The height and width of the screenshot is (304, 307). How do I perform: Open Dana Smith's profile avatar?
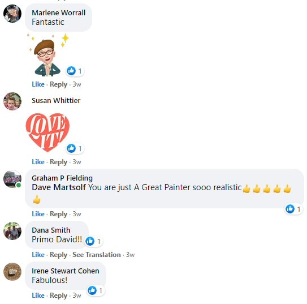click(12, 231)
